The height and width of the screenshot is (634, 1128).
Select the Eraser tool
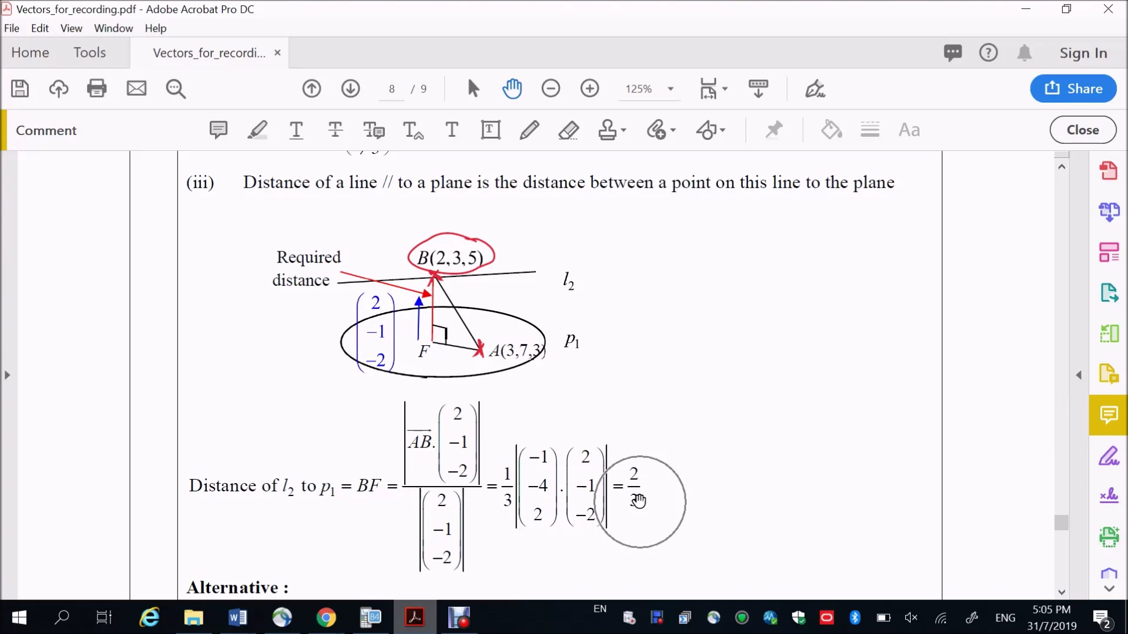568,130
